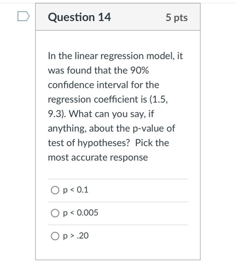Click the "5 pts" points label
The image size is (236, 273).
tap(177, 18)
